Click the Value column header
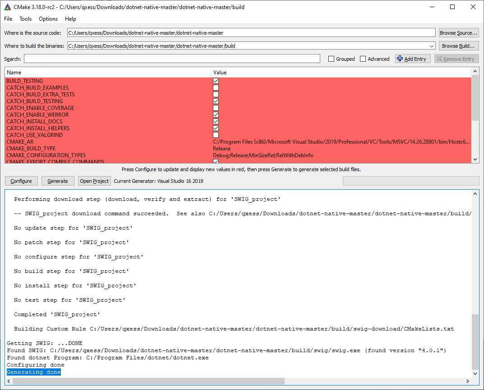This screenshot has height=390, width=484. (x=341, y=73)
